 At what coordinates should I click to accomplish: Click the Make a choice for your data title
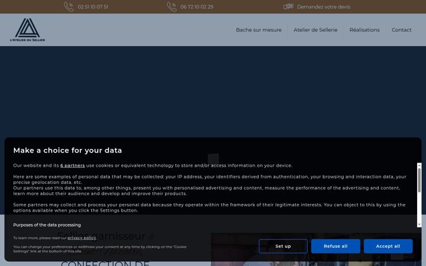(67, 150)
